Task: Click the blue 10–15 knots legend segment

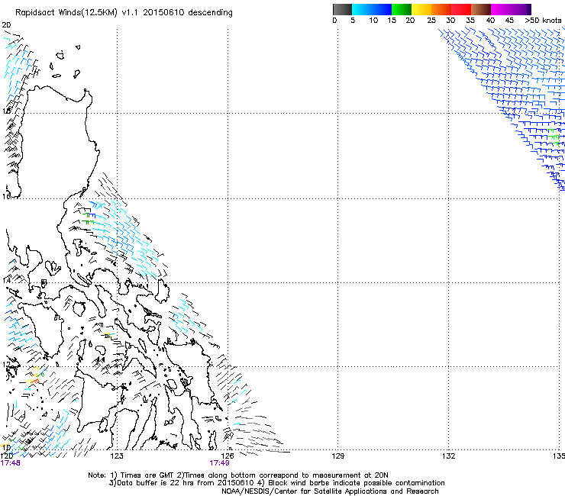Action: 382,9
